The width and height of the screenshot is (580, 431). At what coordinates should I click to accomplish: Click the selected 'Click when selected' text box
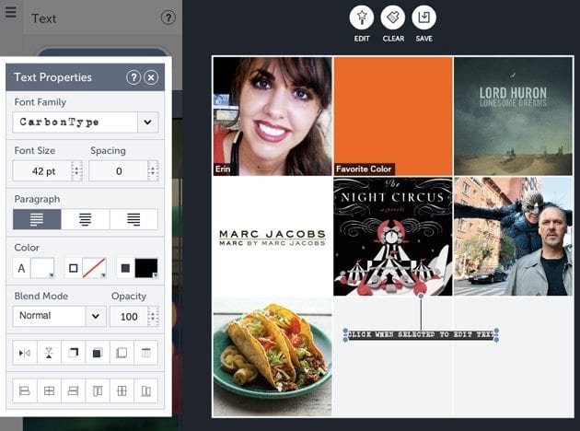421,335
